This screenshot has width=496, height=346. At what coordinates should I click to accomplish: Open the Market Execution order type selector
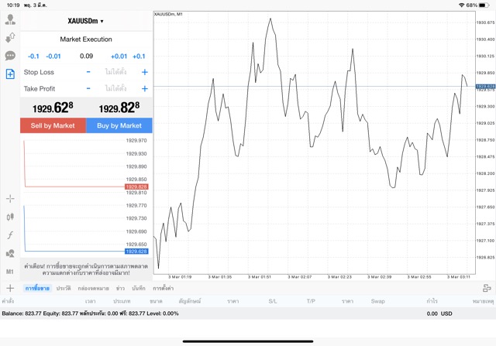(x=86, y=39)
